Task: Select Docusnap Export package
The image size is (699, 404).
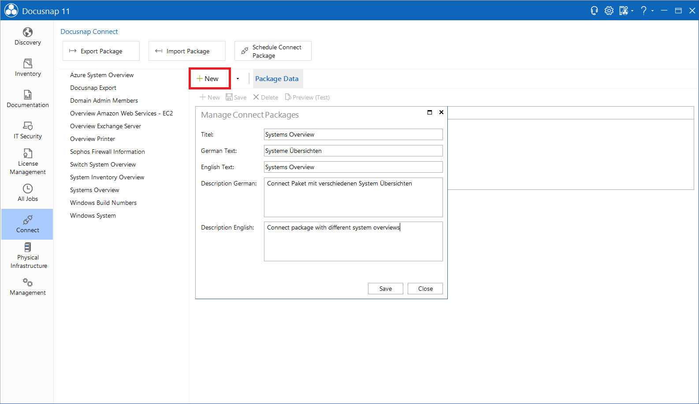Action: point(93,88)
